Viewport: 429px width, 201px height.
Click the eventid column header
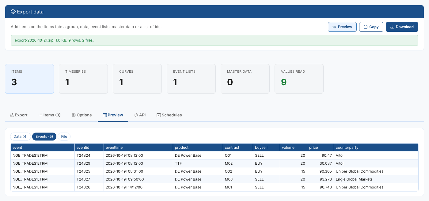coord(89,148)
